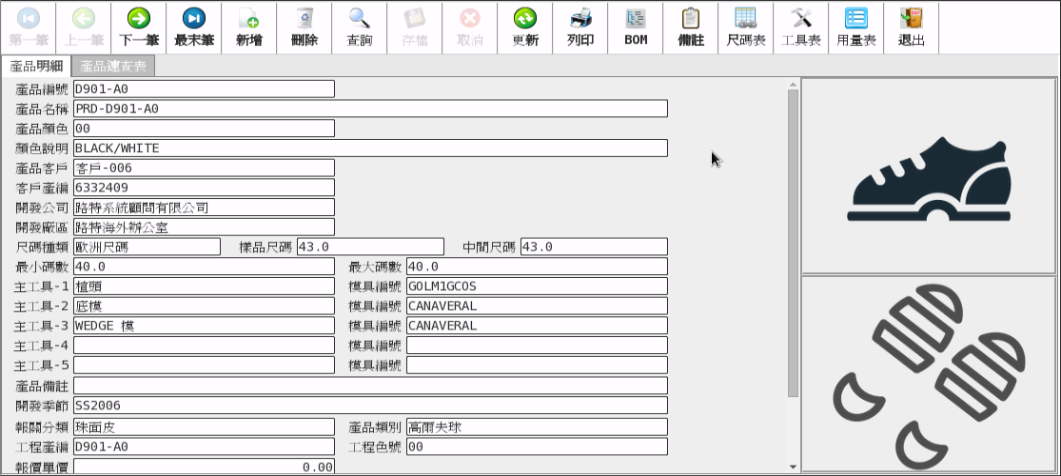Screen dimensions: 1061x476
Task: Click the 產品名稱 field PRD-D901-A0
Action: [370, 109]
